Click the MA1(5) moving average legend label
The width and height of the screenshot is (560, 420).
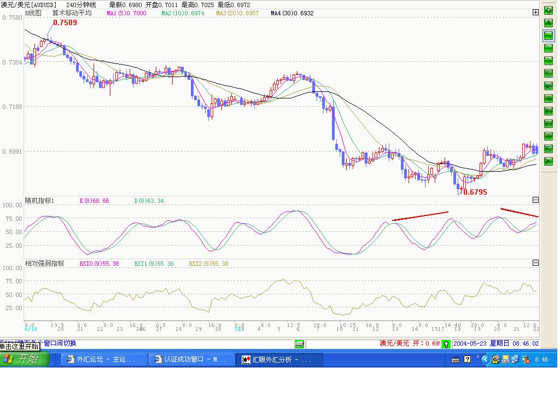click(126, 13)
